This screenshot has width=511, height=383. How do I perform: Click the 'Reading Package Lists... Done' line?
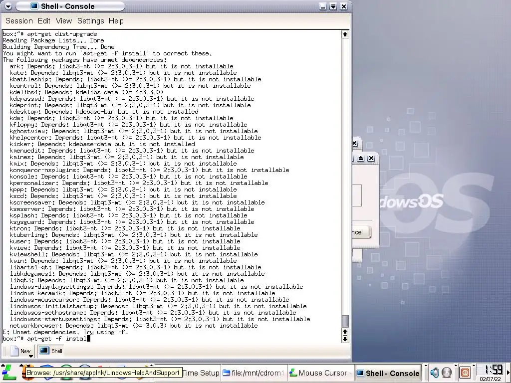click(53, 40)
